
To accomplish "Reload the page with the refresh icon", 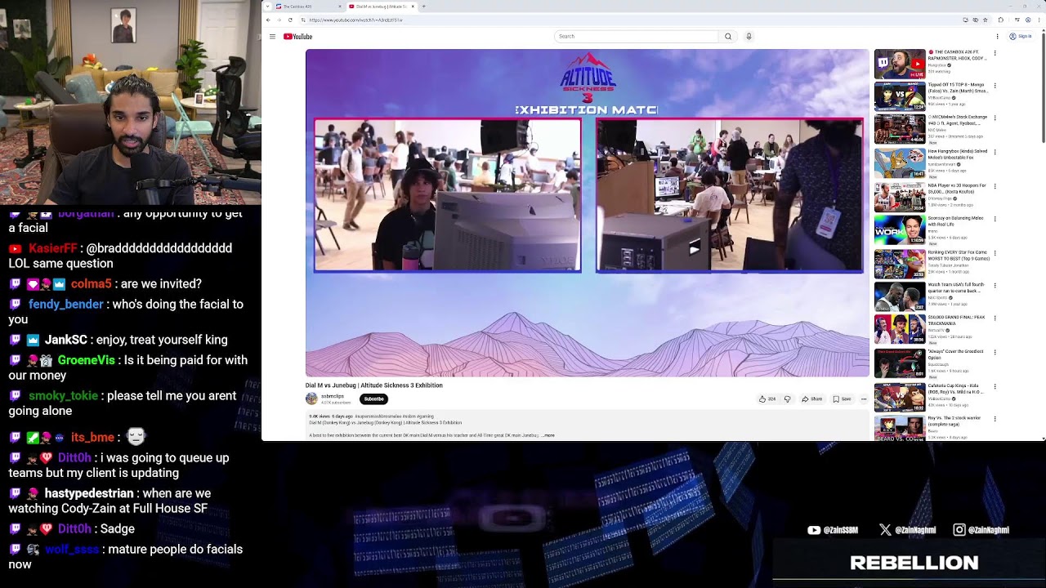I will (290, 20).
